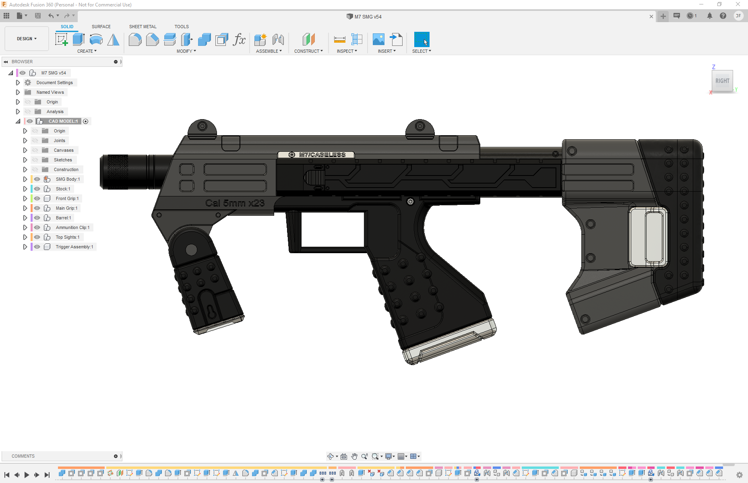This screenshot has height=483, width=748.
Task: Click the Insert Decal image icon
Action: point(378,39)
